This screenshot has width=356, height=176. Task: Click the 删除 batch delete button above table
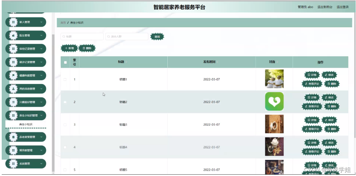(x=87, y=48)
